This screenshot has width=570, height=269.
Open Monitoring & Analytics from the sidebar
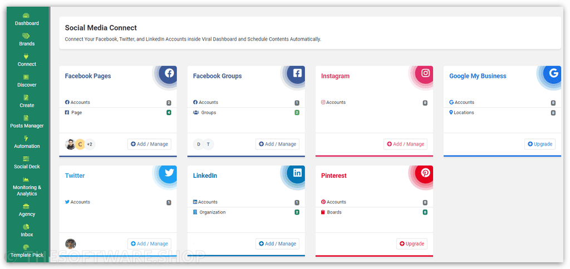click(27, 187)
